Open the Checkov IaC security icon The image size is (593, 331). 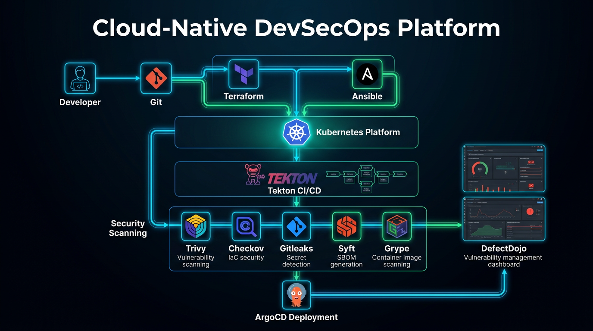click(x=246, y=226)
